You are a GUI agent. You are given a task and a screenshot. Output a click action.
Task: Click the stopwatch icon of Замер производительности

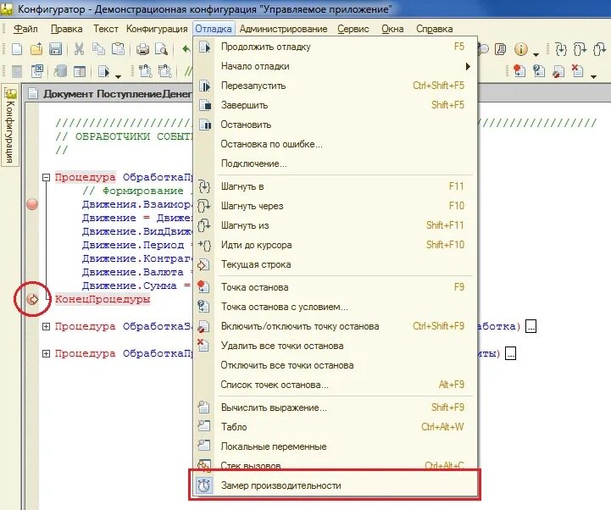pyautogui.click(x=203, y=485)
